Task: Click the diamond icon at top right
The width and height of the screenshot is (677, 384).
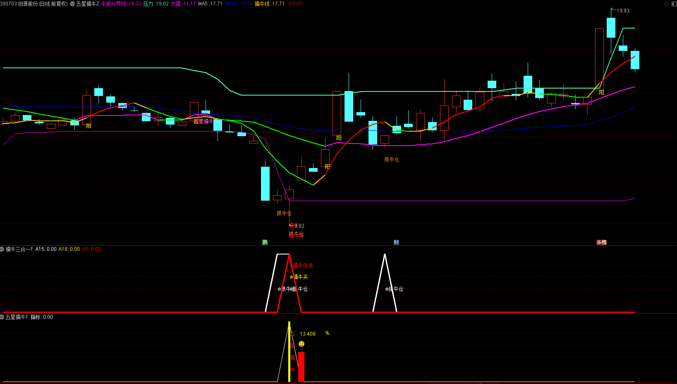Action: pos(666,4)
